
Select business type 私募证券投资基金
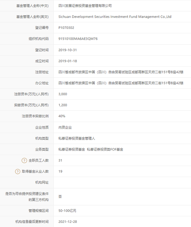click(x=72, y=149)
